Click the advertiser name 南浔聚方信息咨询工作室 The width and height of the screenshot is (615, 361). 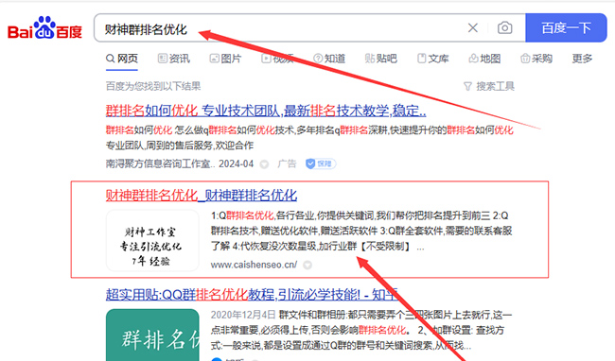coord(161,163)
